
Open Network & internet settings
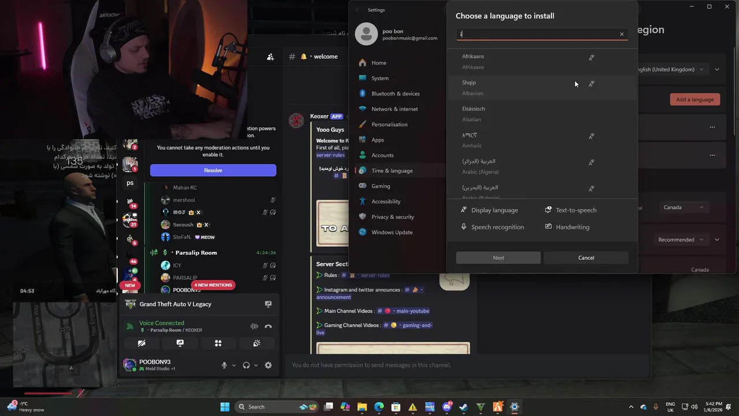(400, 109)
